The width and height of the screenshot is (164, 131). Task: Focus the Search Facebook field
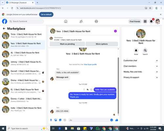tap(26, 21)
